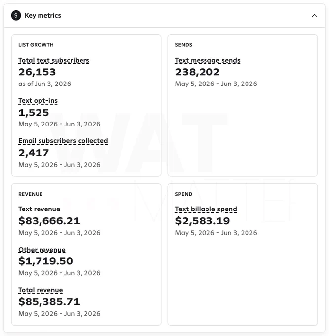The height and width of the screenshot is (336, 329).
Task: Click the Total revenue label
Action: 41,290
